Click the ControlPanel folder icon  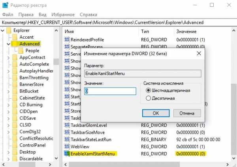(x=15, y=145)
